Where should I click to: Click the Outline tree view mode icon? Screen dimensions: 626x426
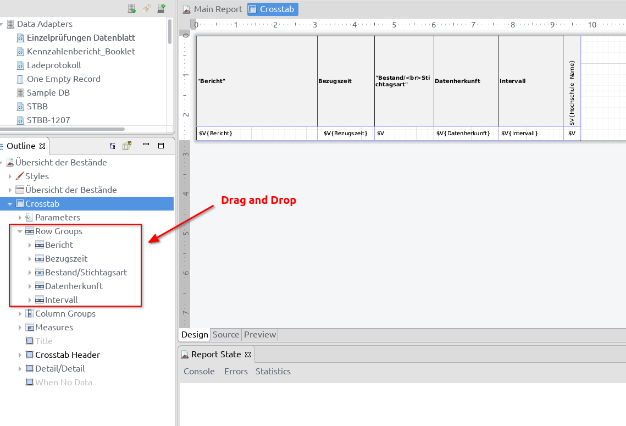(x=113, y=146)
